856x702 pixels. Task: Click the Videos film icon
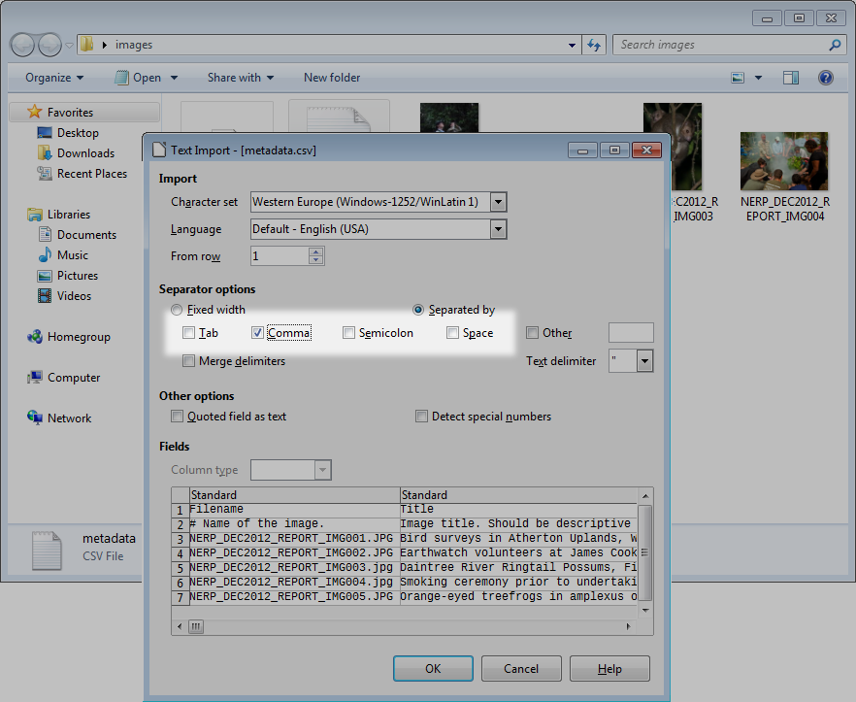coord(45,295)
